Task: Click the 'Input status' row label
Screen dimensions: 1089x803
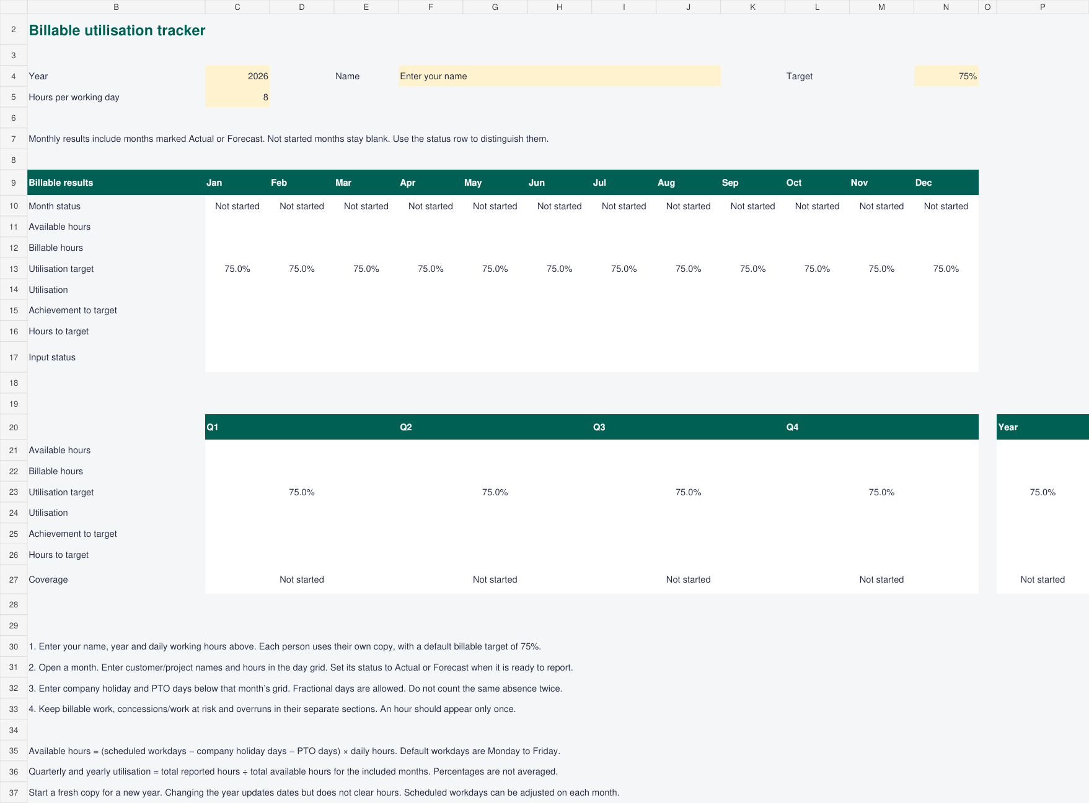Action: pos(52,357)
